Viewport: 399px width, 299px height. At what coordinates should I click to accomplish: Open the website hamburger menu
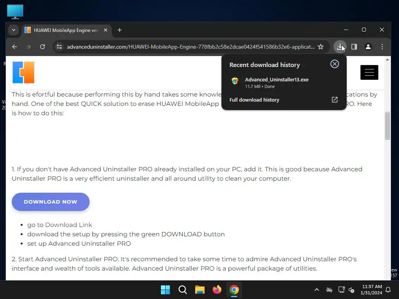click(x=369, y=72)
